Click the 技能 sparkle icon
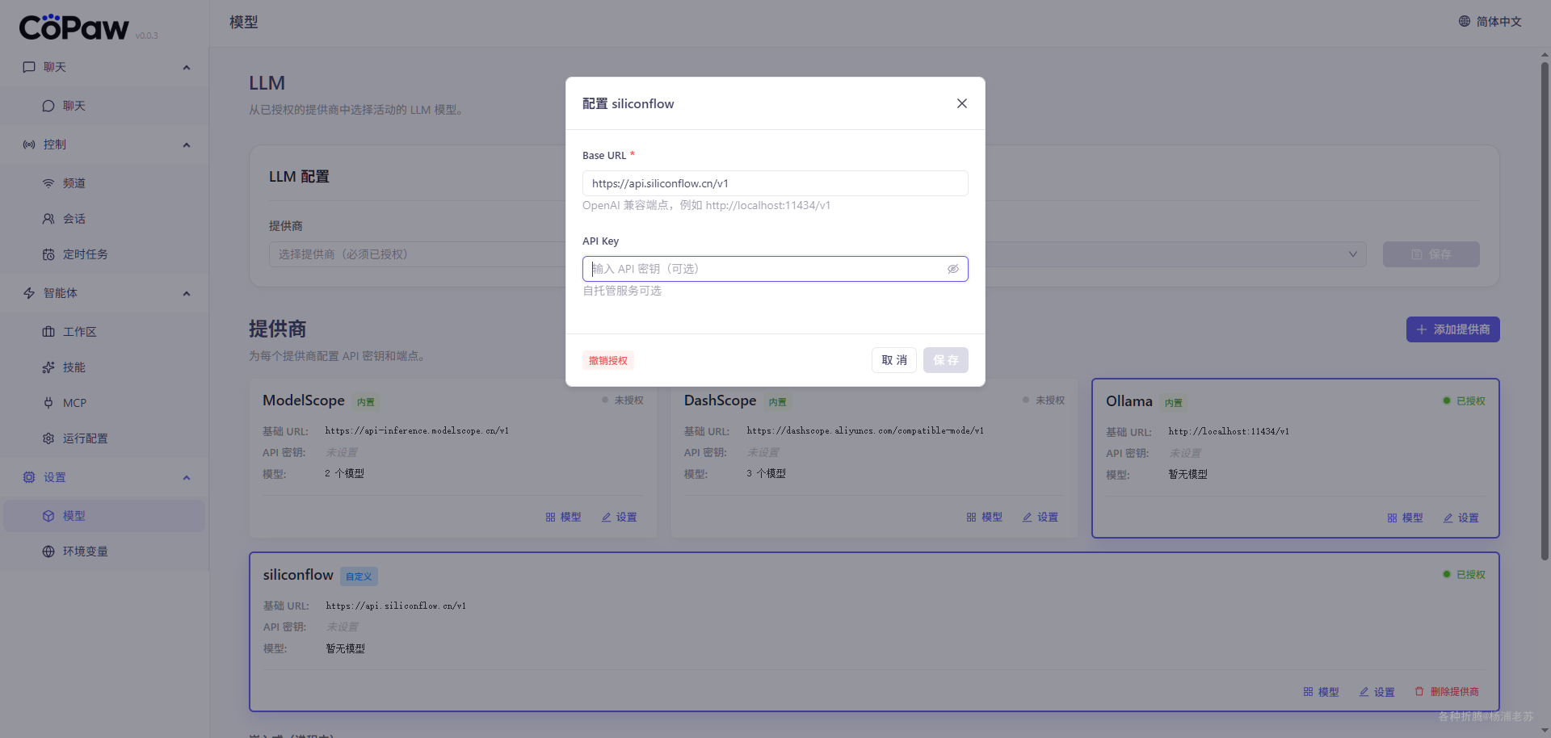 tap(48, 367)
